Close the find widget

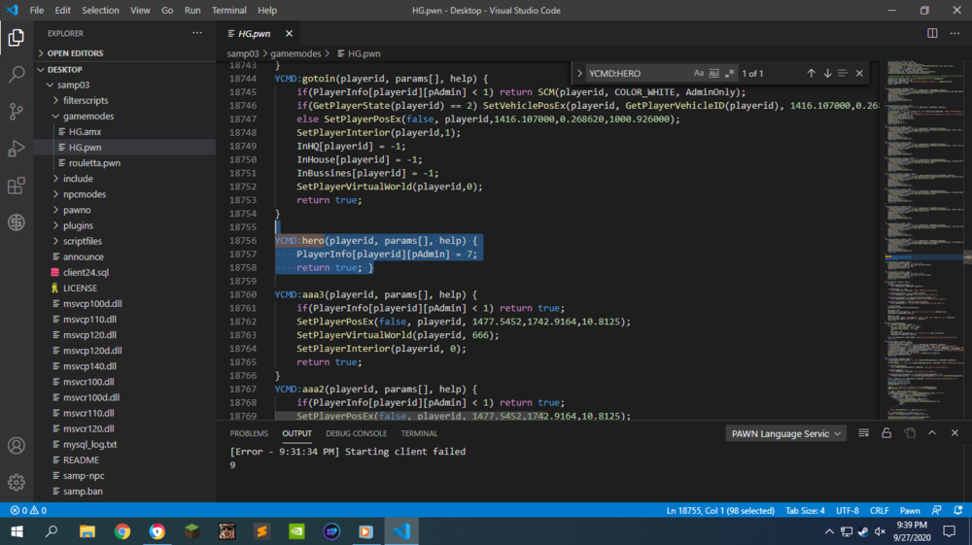859,73
